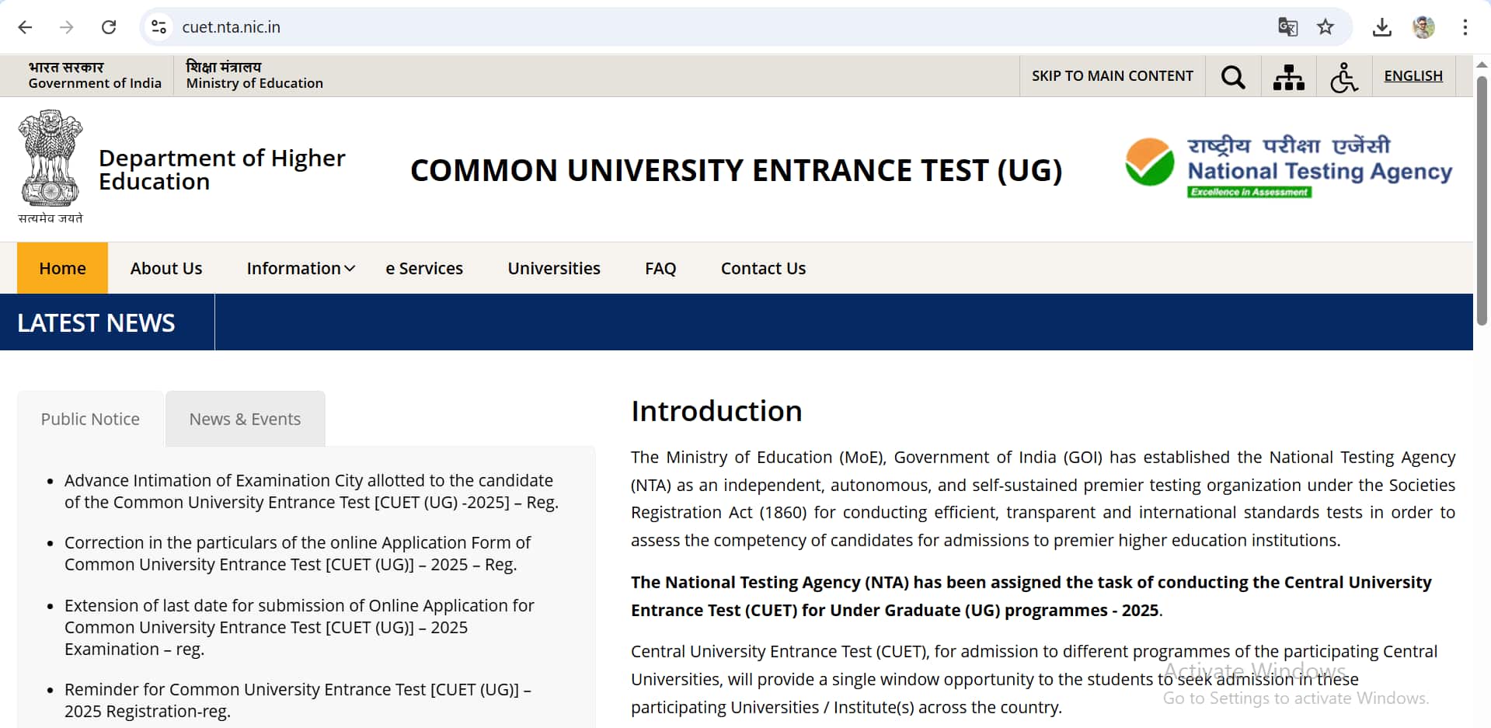Reload the page with refresh icon
1491x728 pixels.
pyautogui.click(x=109, y=27)
